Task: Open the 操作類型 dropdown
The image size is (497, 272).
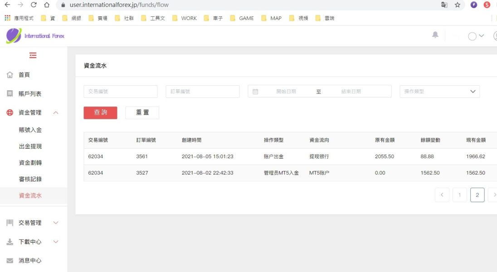Action: (x=439, y=92)
